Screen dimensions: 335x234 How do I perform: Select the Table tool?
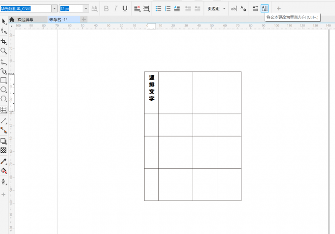(x=3, y=110)
